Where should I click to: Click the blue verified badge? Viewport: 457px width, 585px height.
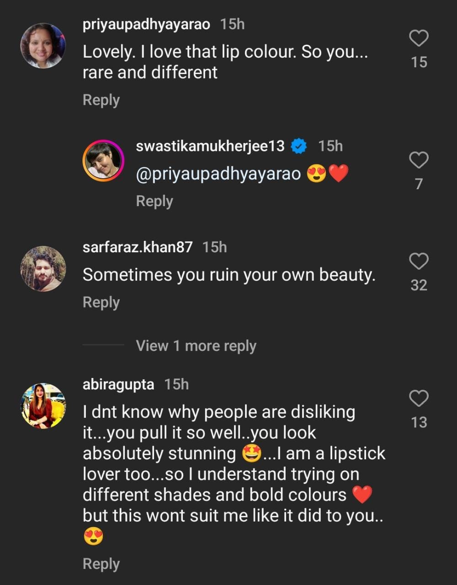pos(299,146)
